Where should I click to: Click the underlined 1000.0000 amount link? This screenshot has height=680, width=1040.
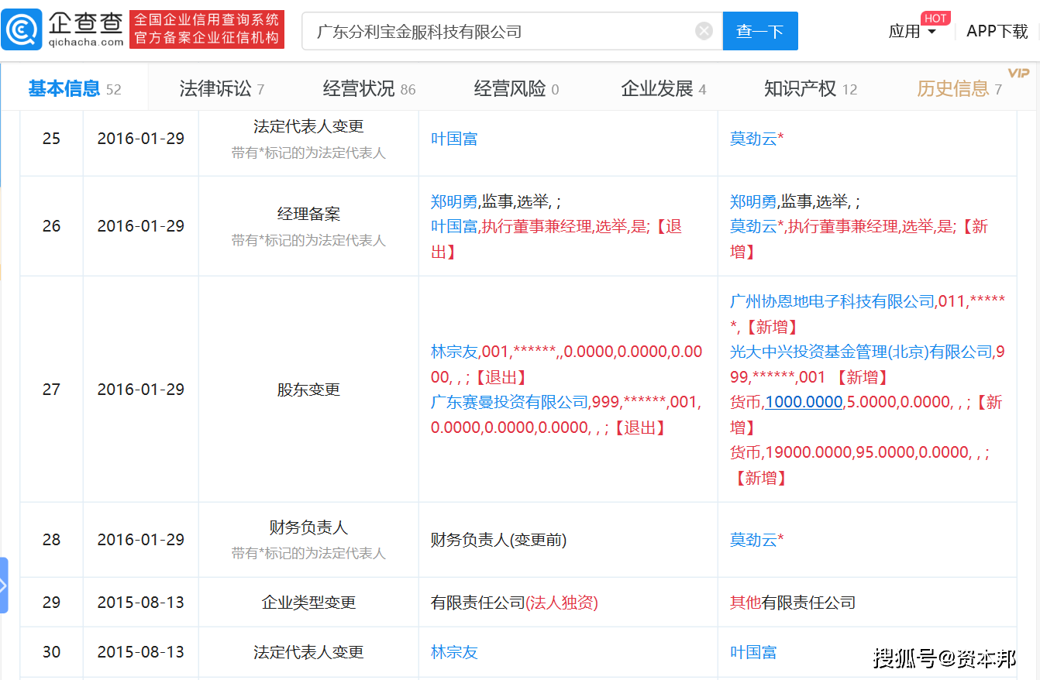coord(804,402)
